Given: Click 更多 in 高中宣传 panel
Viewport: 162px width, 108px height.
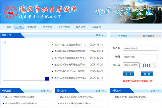Looking at the screenshot, I should pos(100,91).
